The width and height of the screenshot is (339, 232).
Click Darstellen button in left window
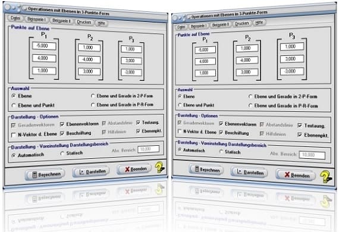[92, 172]
